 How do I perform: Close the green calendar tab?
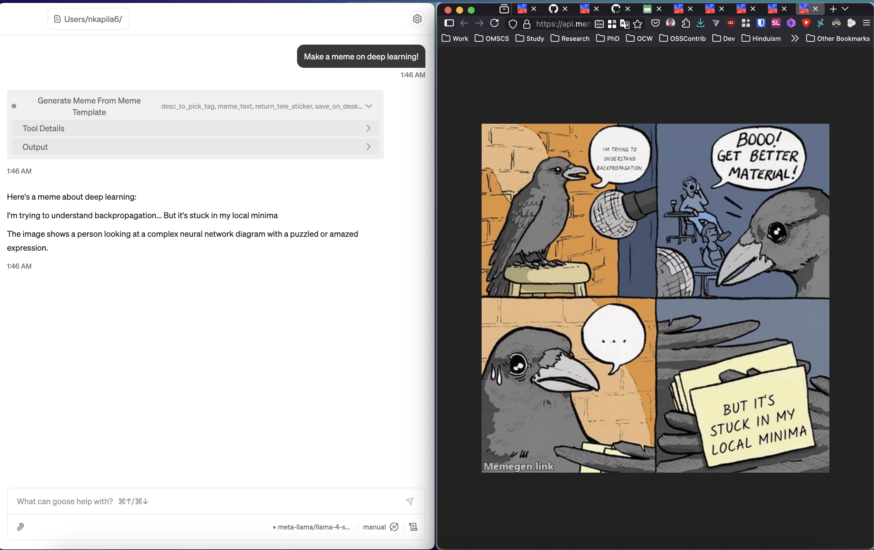click(659, 9)
